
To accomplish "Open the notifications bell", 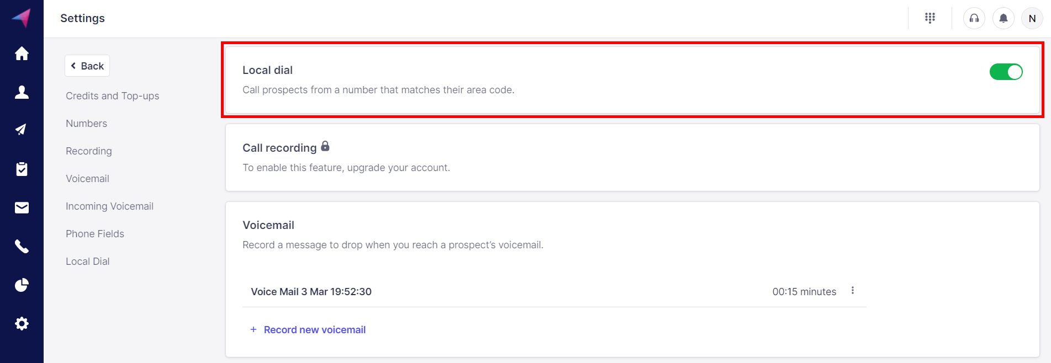I will click(x=1004, y=18).
